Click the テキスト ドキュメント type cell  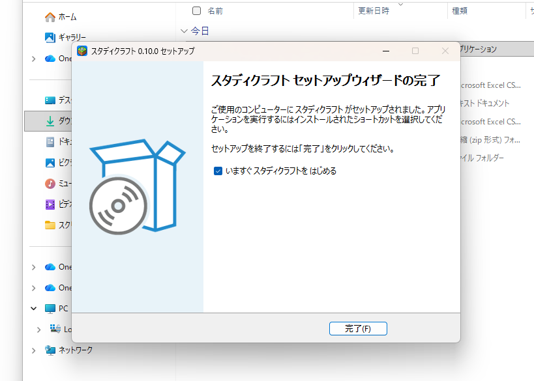tap(485, 103)
